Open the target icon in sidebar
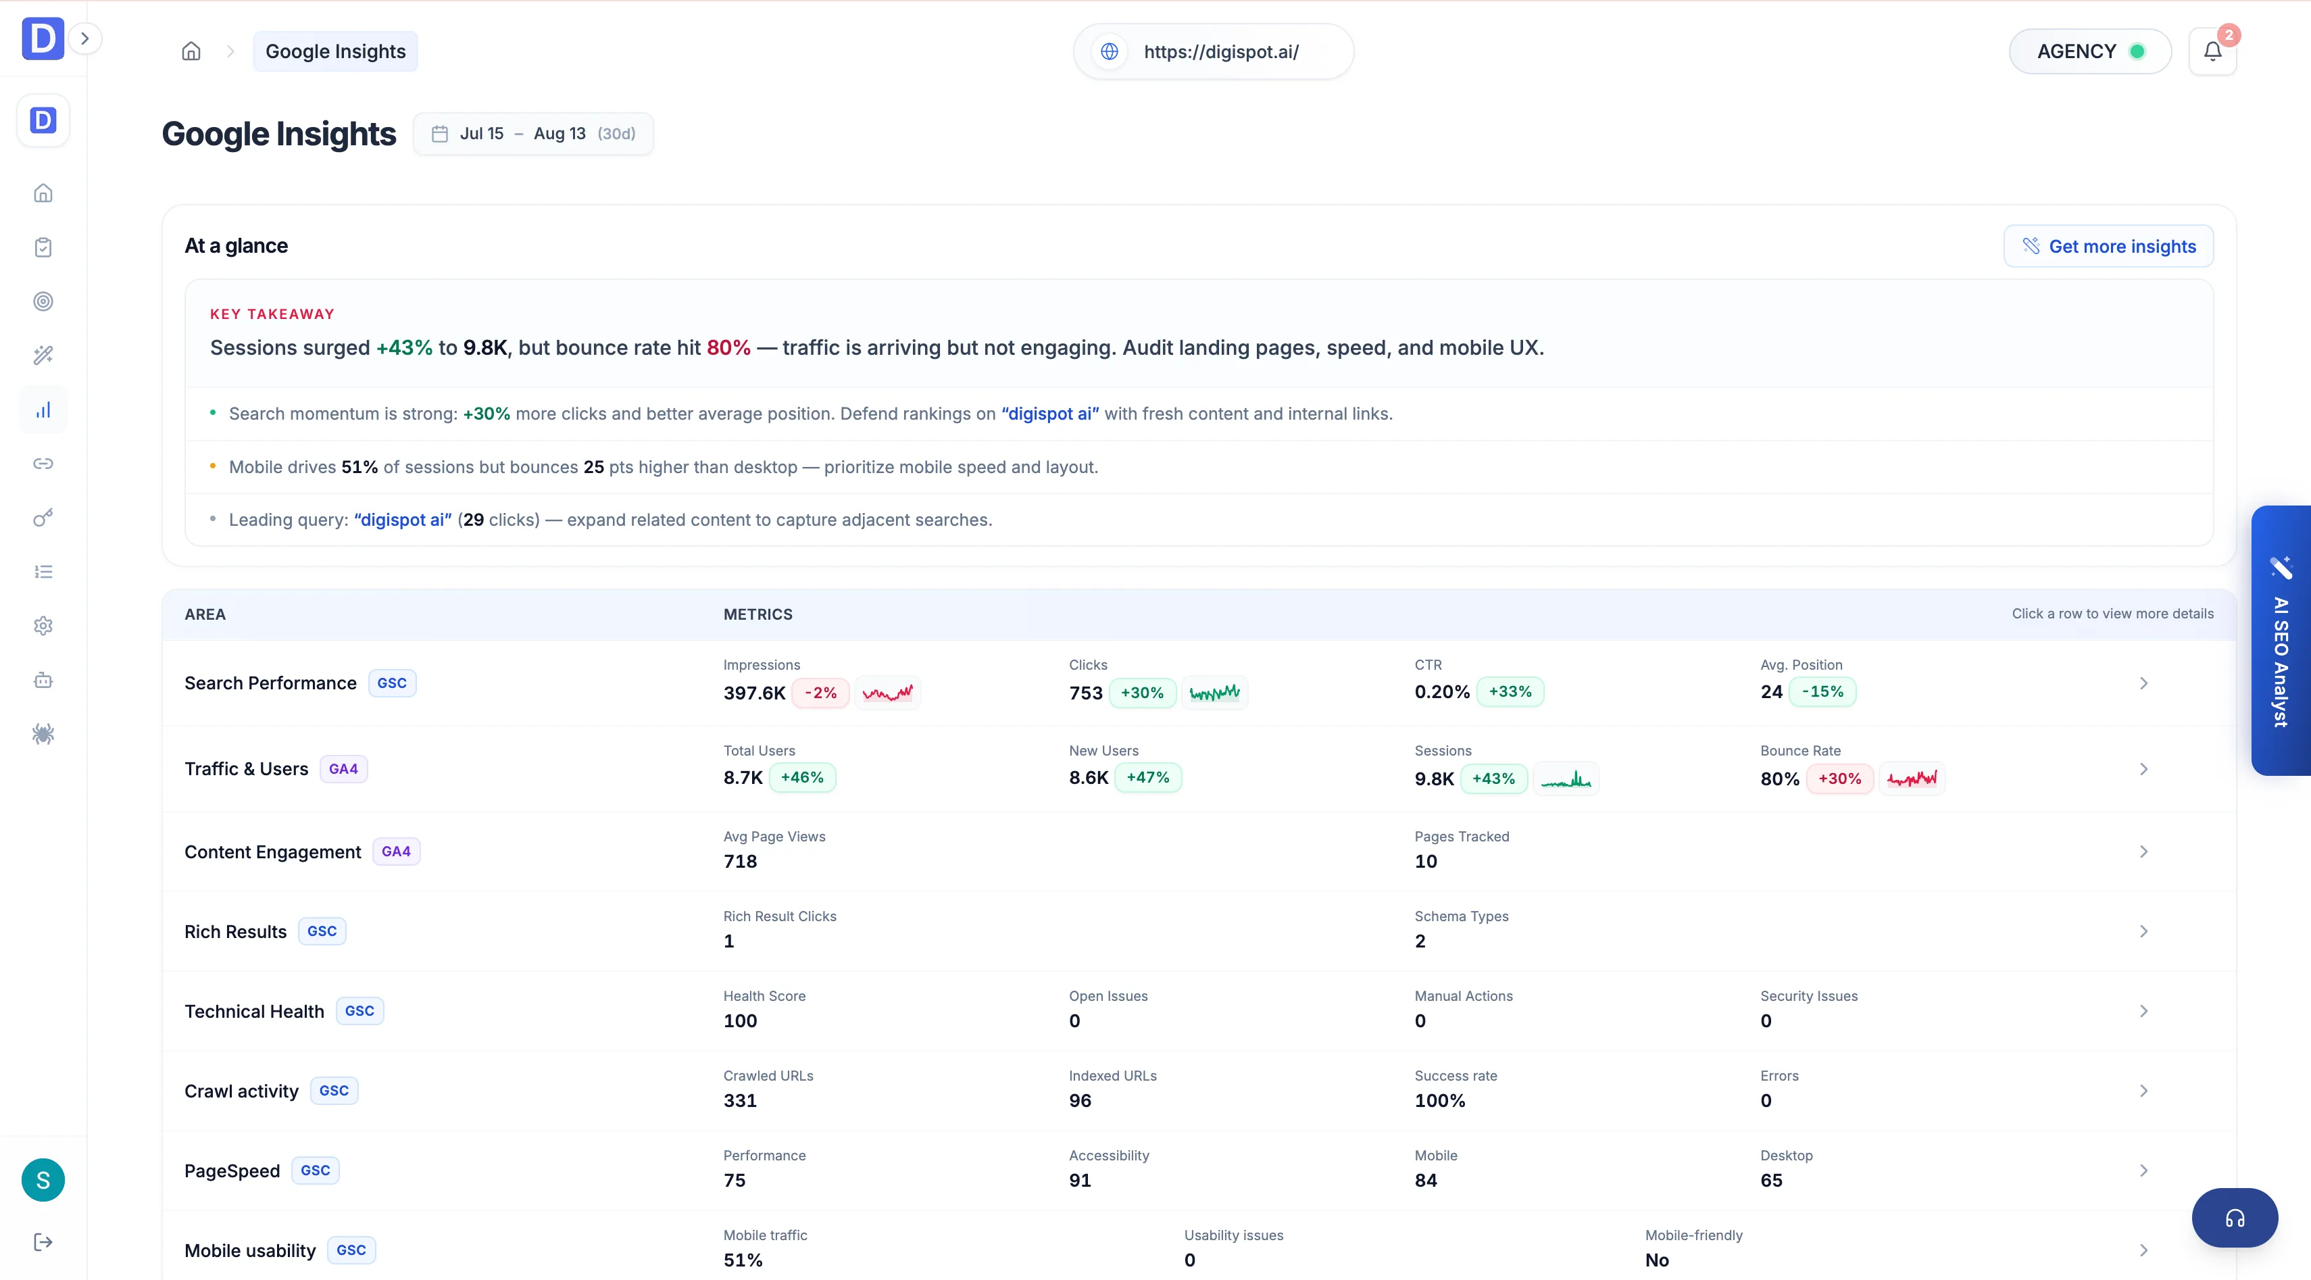 pyautogui.click(x=43, y=301)
